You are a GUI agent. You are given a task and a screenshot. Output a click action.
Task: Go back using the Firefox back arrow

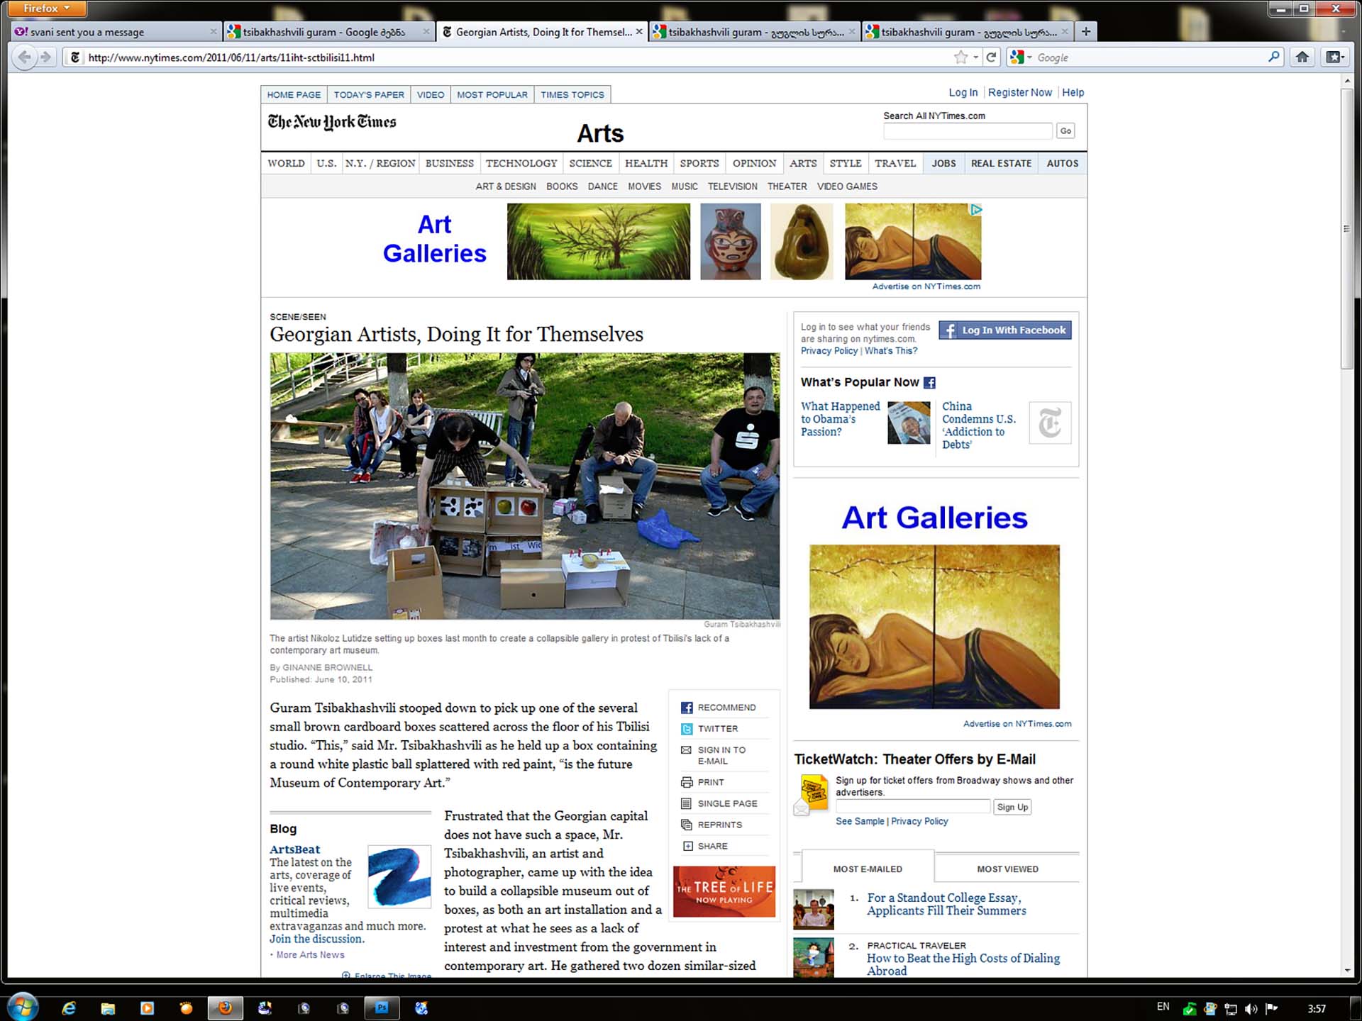tap(24, 57)
